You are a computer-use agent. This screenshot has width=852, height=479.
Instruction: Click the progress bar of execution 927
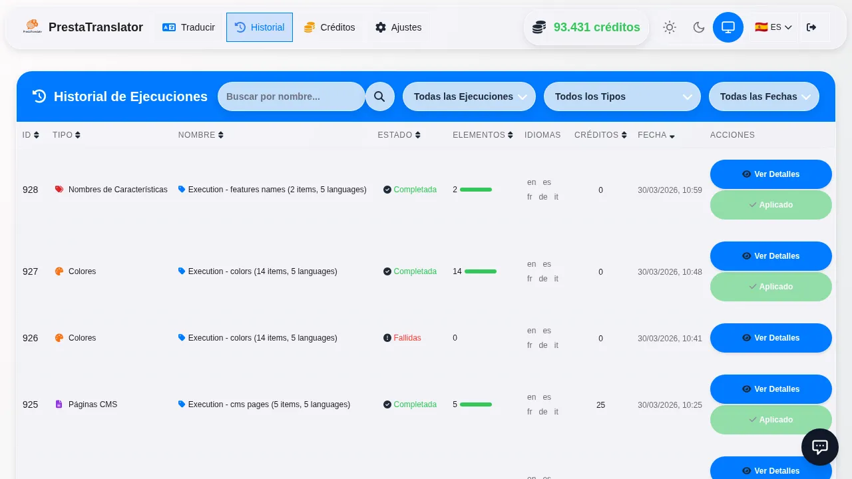[x=480, y=271]
